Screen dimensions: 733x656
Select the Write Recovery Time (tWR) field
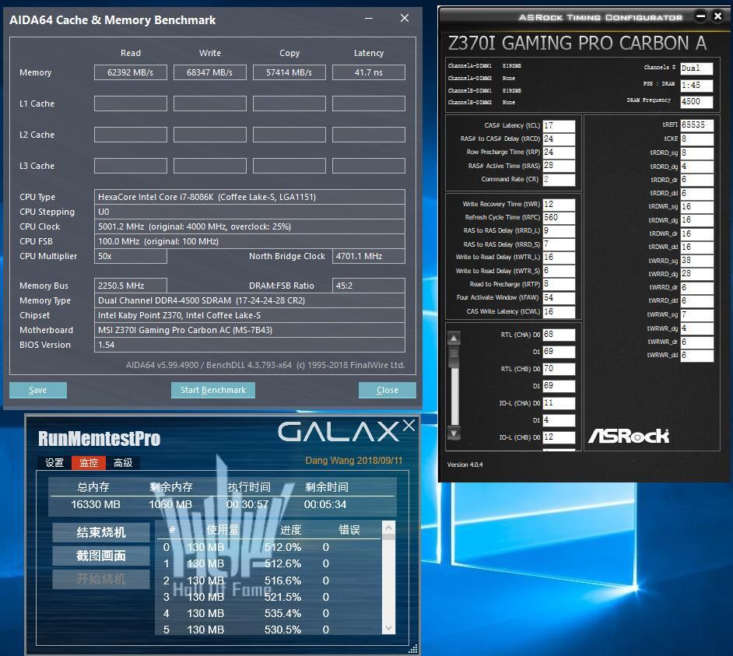point(559,205)
